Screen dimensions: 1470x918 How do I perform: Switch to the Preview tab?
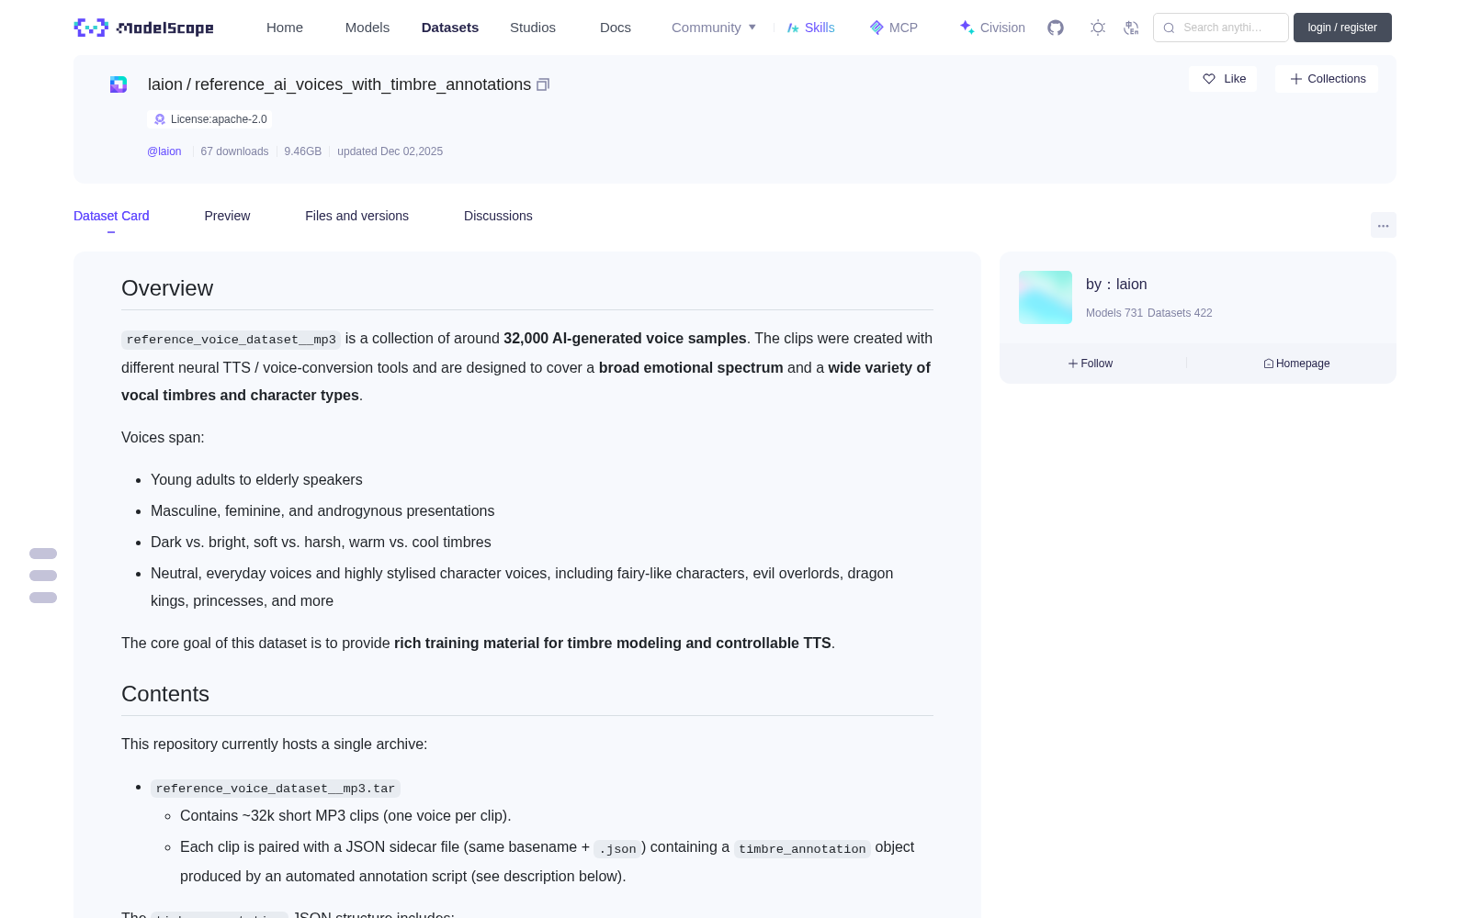[227, 216]
